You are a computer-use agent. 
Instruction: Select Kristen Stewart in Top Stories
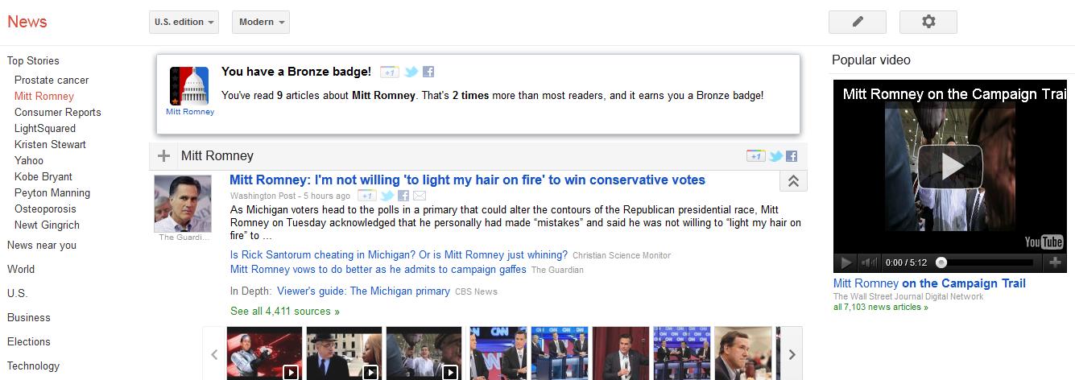coord(50,144)
